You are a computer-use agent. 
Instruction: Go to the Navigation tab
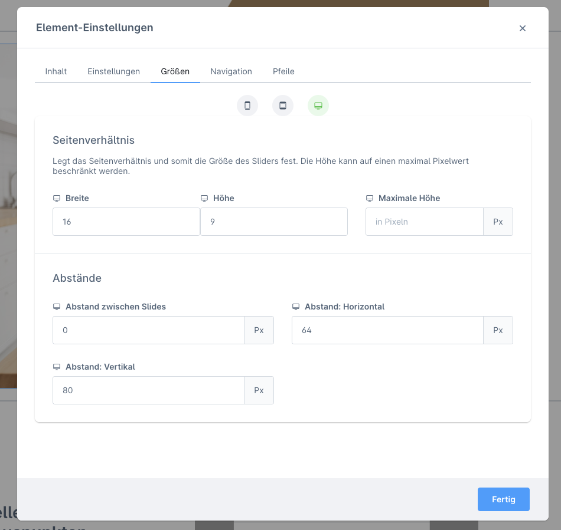(x=231, y=71)
